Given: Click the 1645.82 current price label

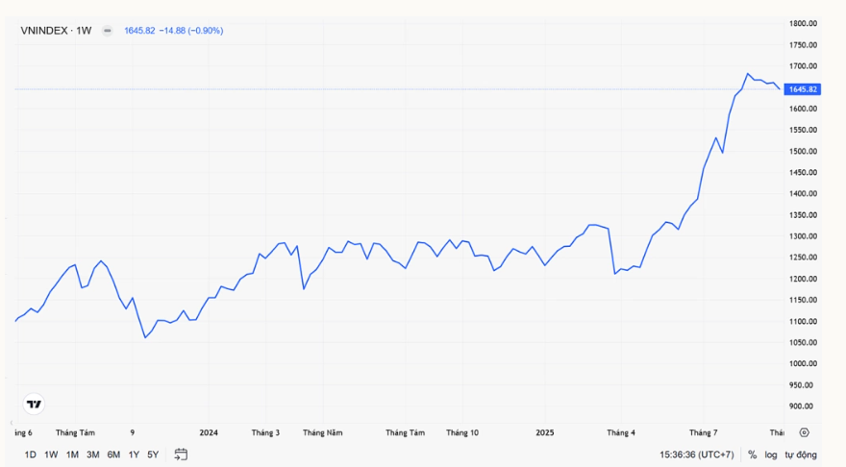Looking at the screenshot, I should (x=802, y=89).
